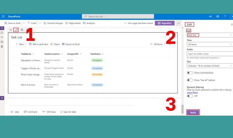Open the All Items view switcher

coord(158,44)
